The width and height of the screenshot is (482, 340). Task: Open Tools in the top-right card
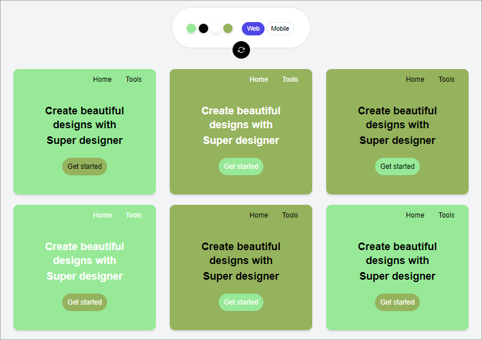coord(447,79)
